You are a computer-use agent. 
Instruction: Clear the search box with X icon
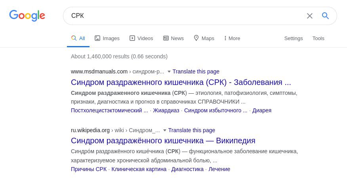310,16
